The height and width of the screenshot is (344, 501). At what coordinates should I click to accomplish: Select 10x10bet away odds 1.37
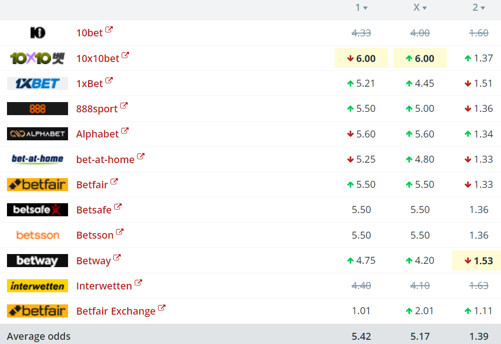click(x=479, y=58)
